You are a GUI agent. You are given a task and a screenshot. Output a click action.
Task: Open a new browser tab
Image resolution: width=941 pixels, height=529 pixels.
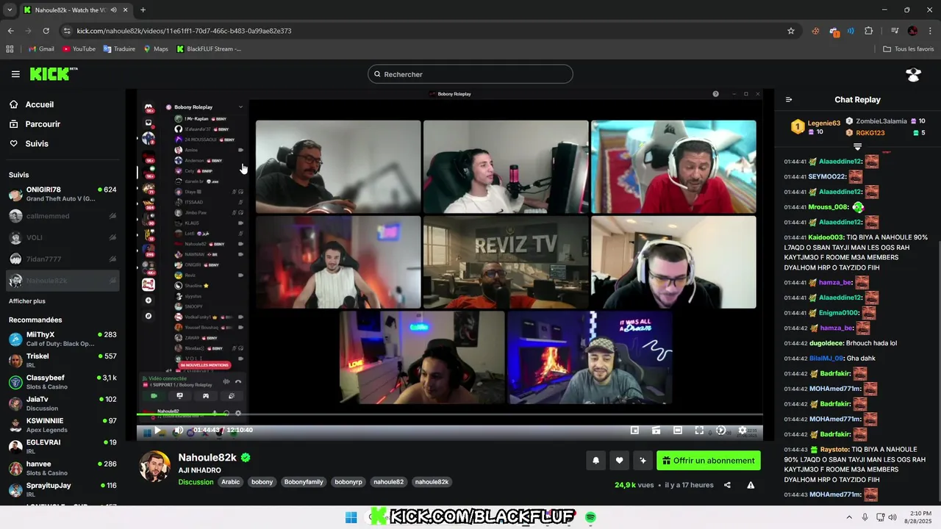point(143,10)
